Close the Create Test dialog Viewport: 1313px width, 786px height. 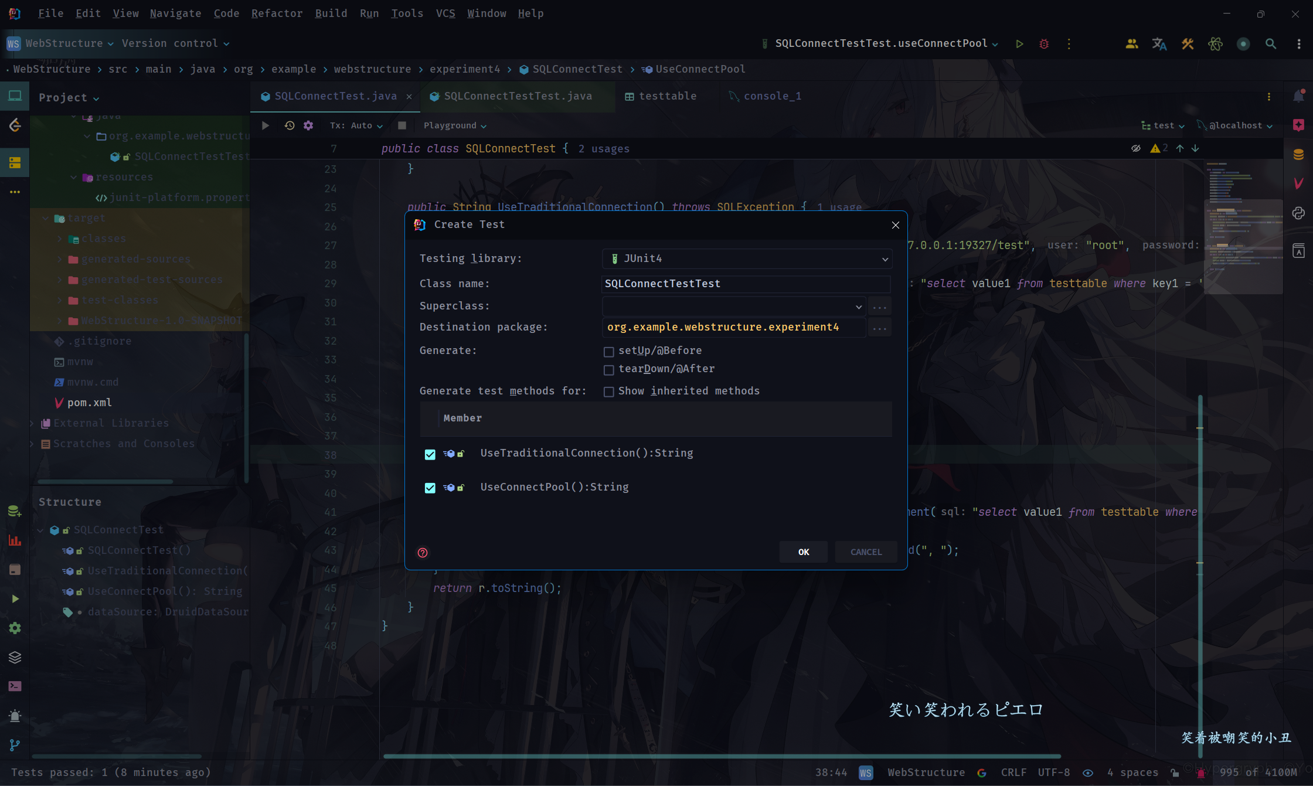click(896, 225)
